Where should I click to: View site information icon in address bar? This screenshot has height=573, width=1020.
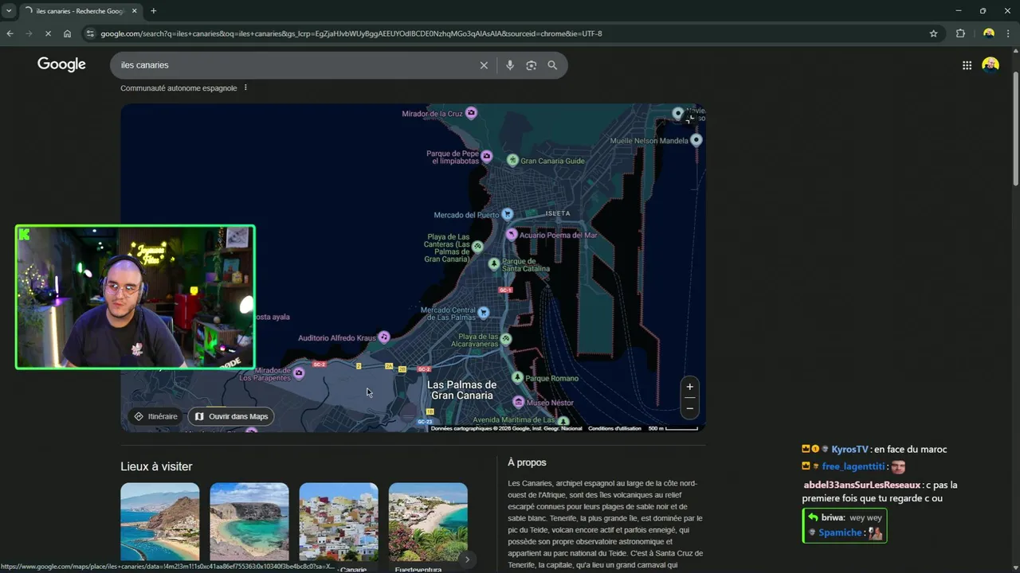point(90,33)
